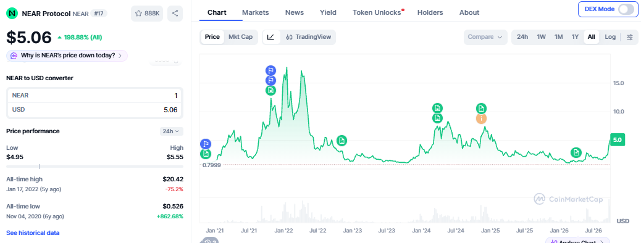Open chart settings sliders icon

click(x=630, y=37)
